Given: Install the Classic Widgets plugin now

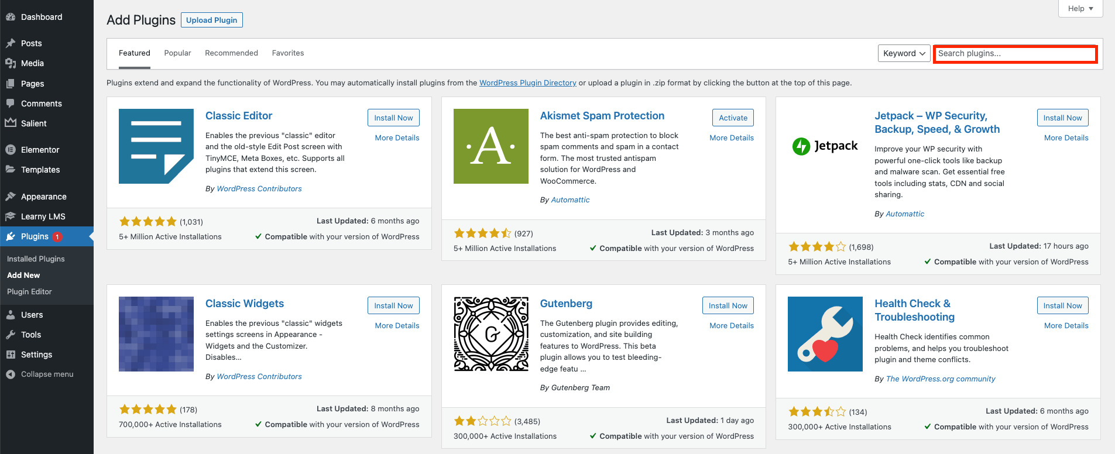Looking at the screenshot, I should (393, 305).
